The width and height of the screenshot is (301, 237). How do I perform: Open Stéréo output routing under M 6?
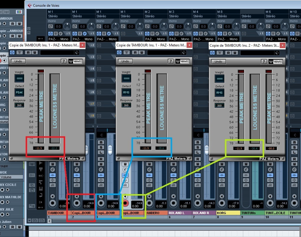tap(277, 16)
